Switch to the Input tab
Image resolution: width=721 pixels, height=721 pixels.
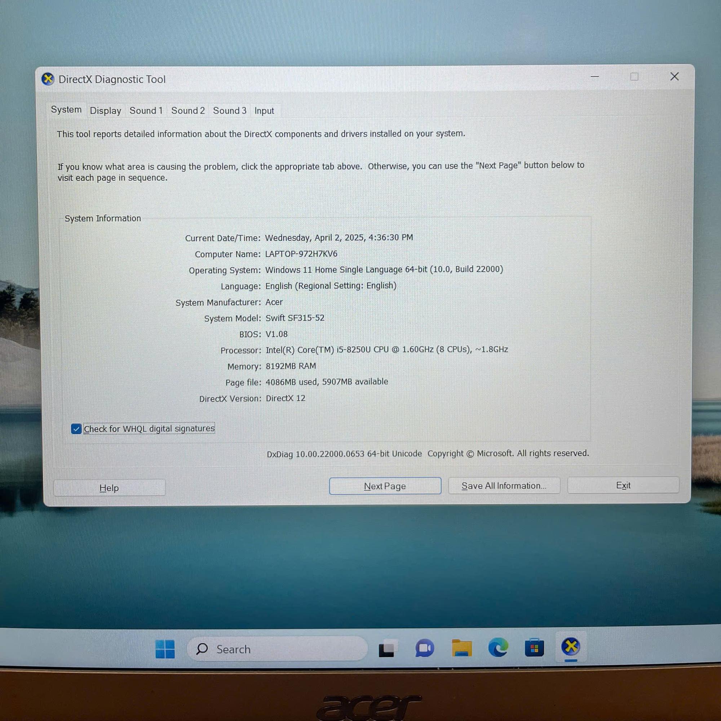pos(264,110)
